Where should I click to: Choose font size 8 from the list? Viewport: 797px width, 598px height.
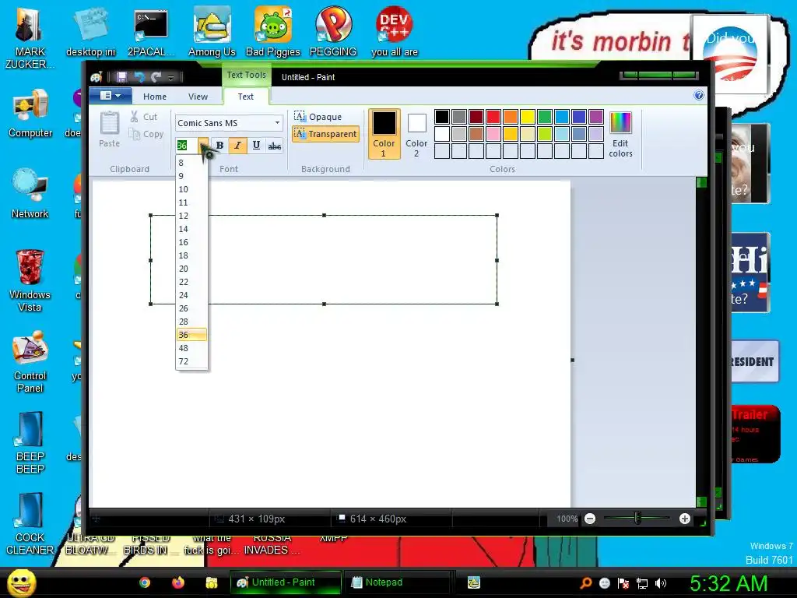pyautogui.click(x=191, y=163)
